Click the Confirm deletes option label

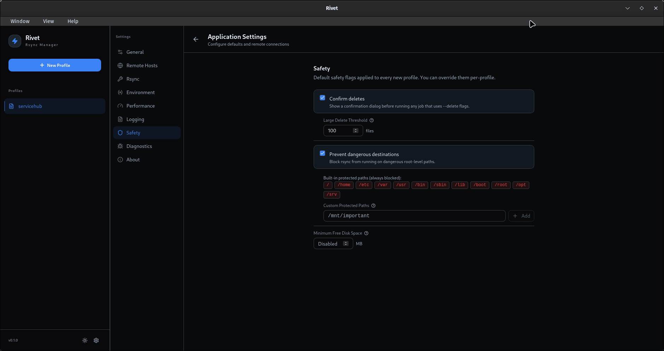pyautogui.click(x=347, y=99)
